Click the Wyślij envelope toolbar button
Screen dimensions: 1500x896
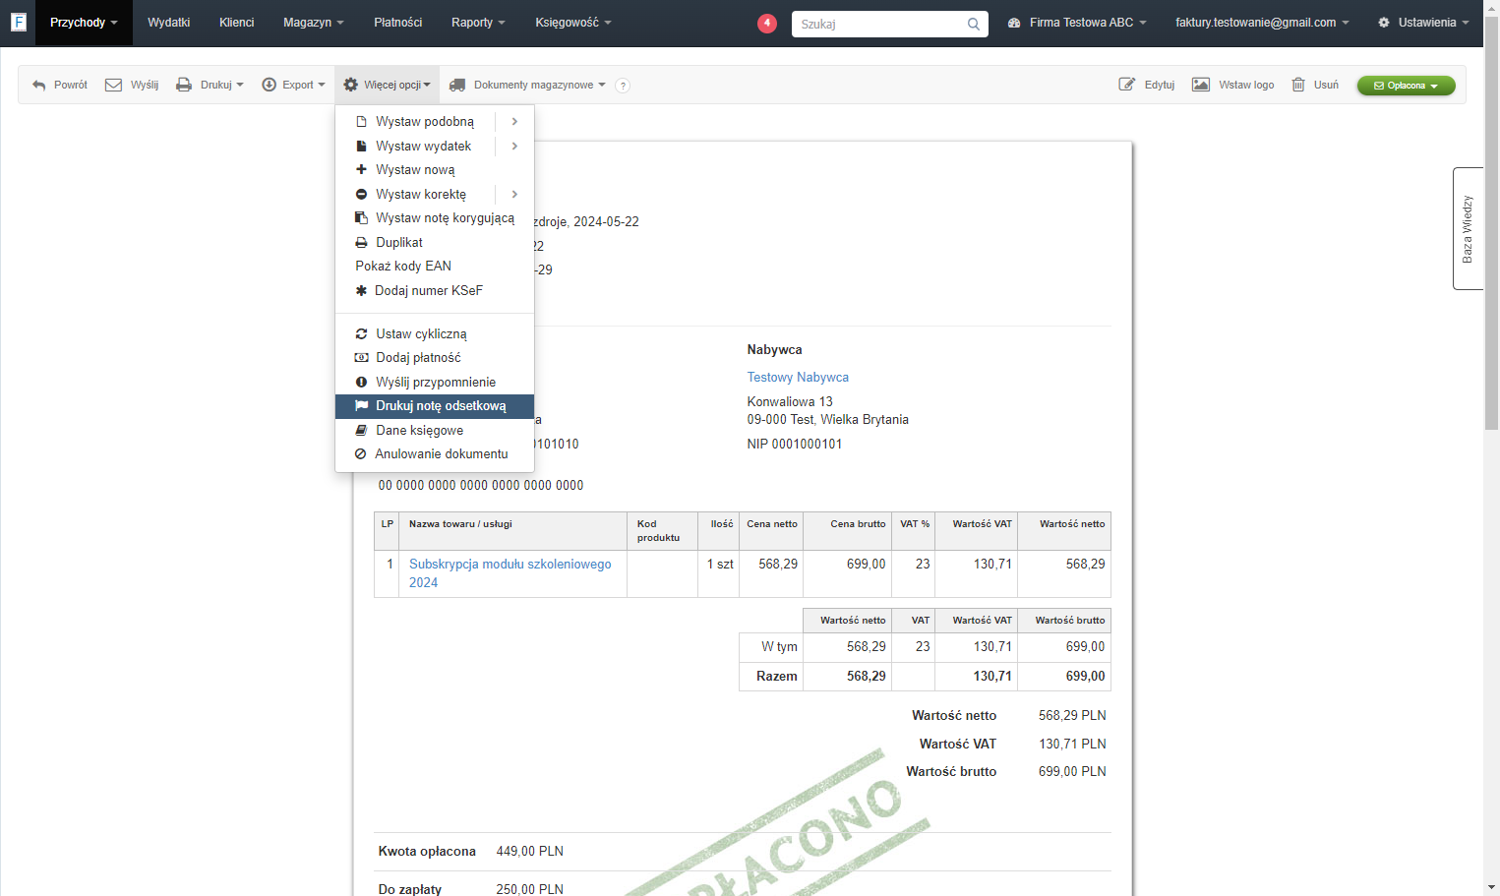[x=132, y=85]
